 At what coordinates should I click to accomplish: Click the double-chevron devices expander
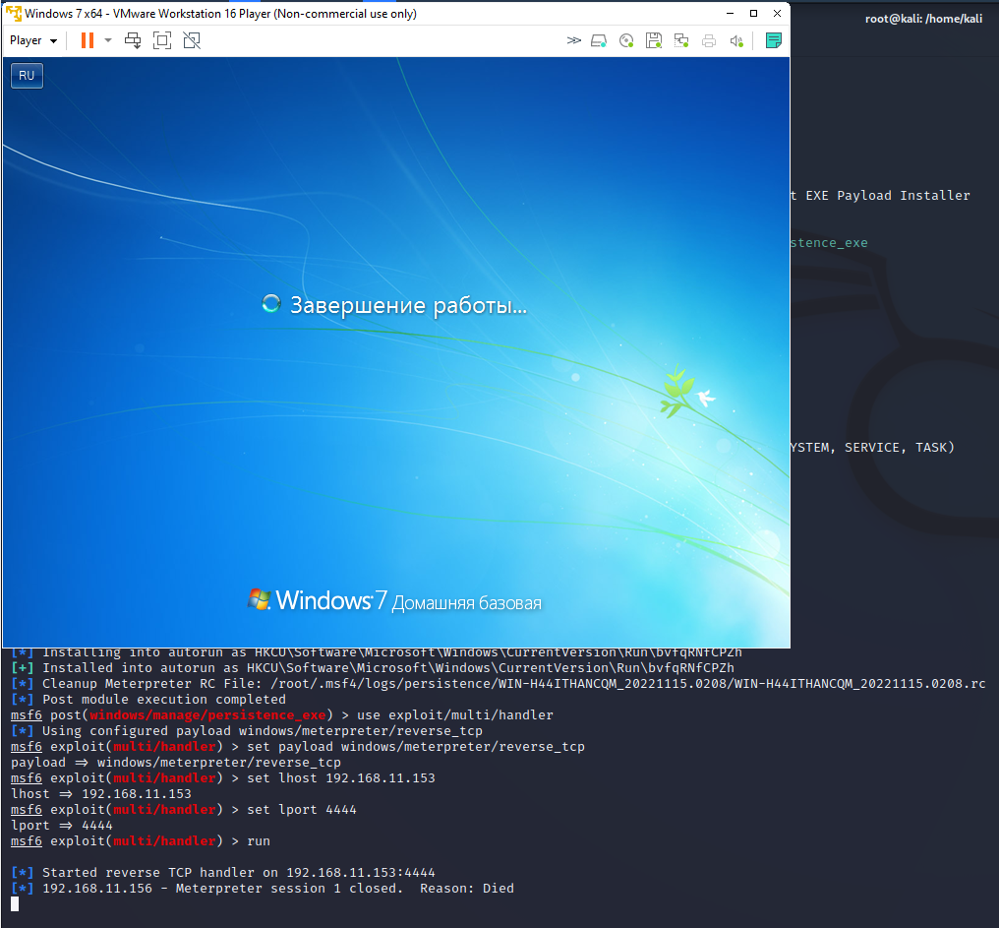coord(573,40)
